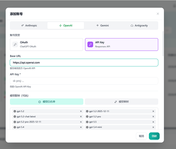The width and height of the screenshot is (176, 149).
Task: Click the dialog's vertical scrollbar
Action: (163, 44)
